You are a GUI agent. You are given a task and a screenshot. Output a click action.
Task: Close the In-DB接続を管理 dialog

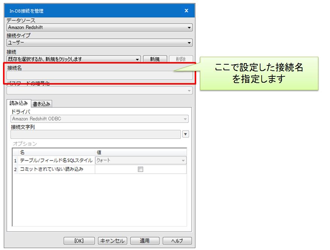point(186,11)
